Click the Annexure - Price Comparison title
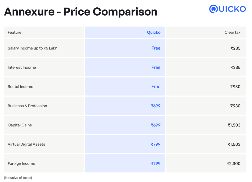The height and width of the screenshot is (182, 252). click(81, 12)
